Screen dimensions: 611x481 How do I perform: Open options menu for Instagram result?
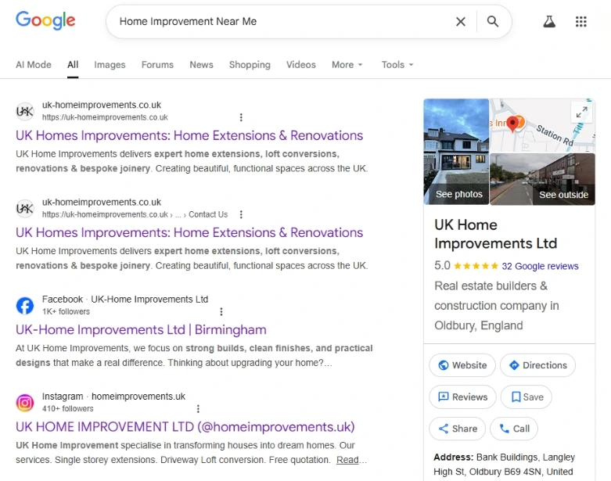[198, 408]
